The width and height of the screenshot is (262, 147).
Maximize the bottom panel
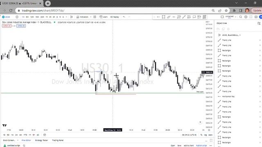click(211, 140)
